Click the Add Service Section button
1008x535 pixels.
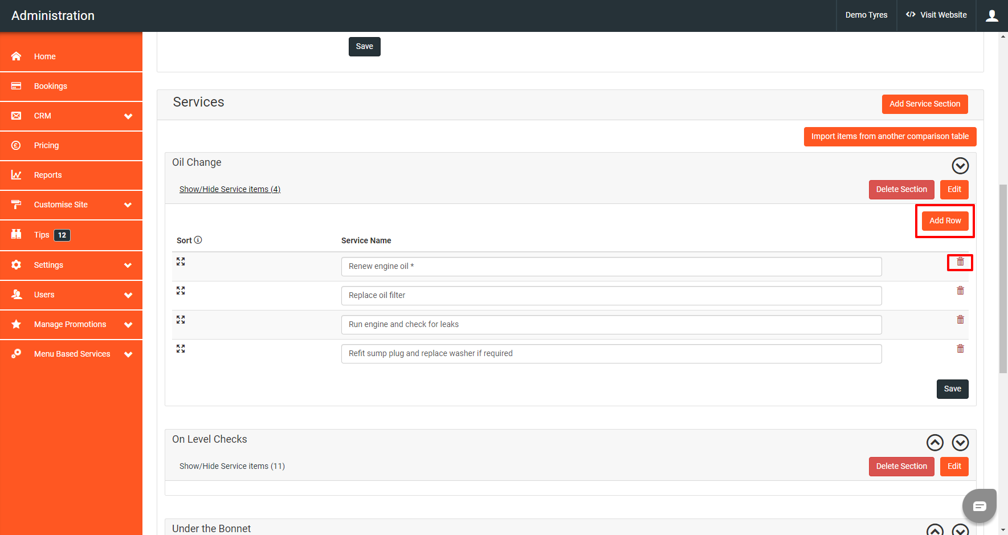924,104
